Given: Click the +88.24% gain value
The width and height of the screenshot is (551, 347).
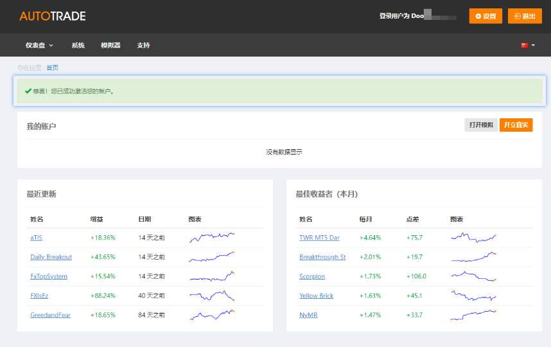Looking at the screenshot, I should pos(103,296).
